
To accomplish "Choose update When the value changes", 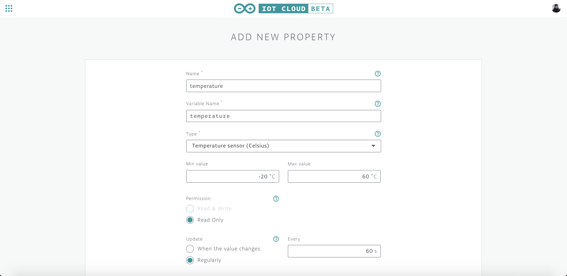I will [x=190, y=249].
